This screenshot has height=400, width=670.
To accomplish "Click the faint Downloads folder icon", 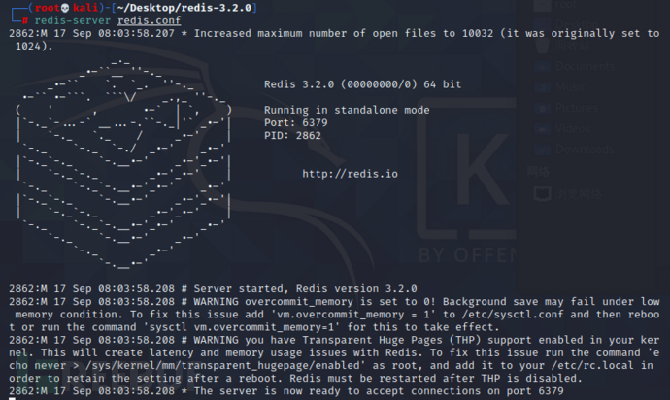I will (x=543, y=150).
